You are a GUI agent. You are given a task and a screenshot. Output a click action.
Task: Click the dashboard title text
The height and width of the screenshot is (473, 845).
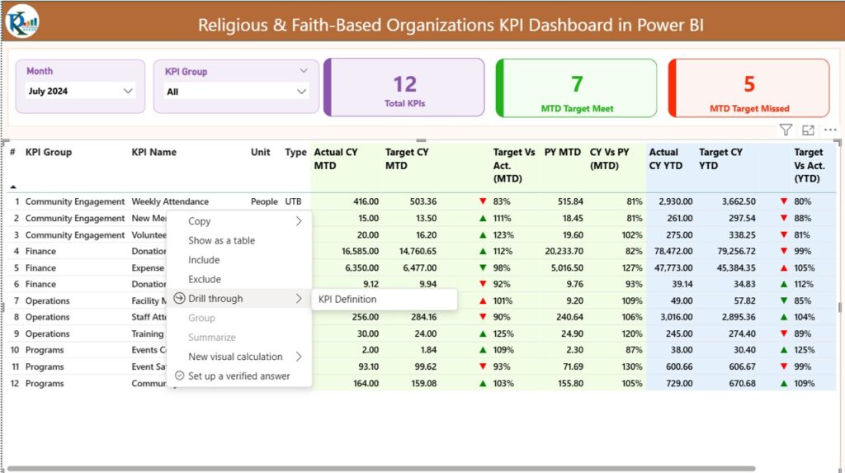451,25
